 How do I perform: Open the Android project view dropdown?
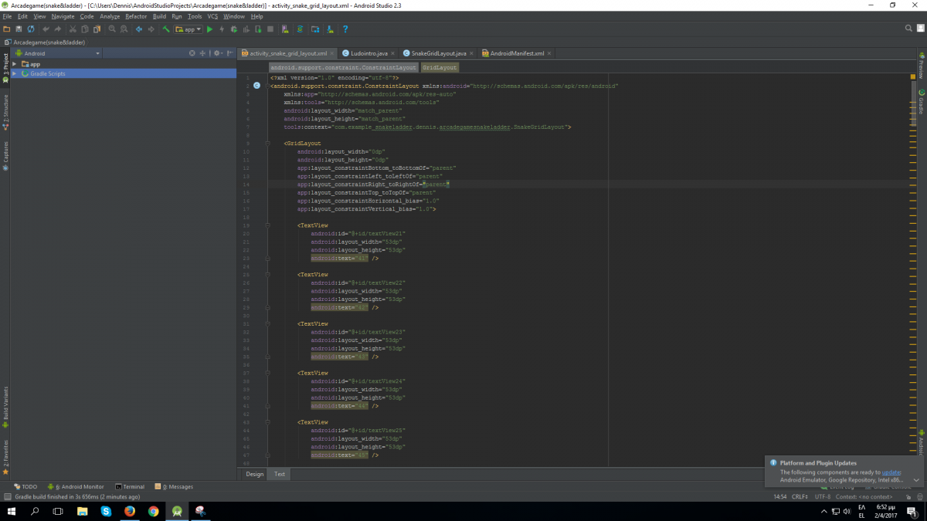click(58, 53)
